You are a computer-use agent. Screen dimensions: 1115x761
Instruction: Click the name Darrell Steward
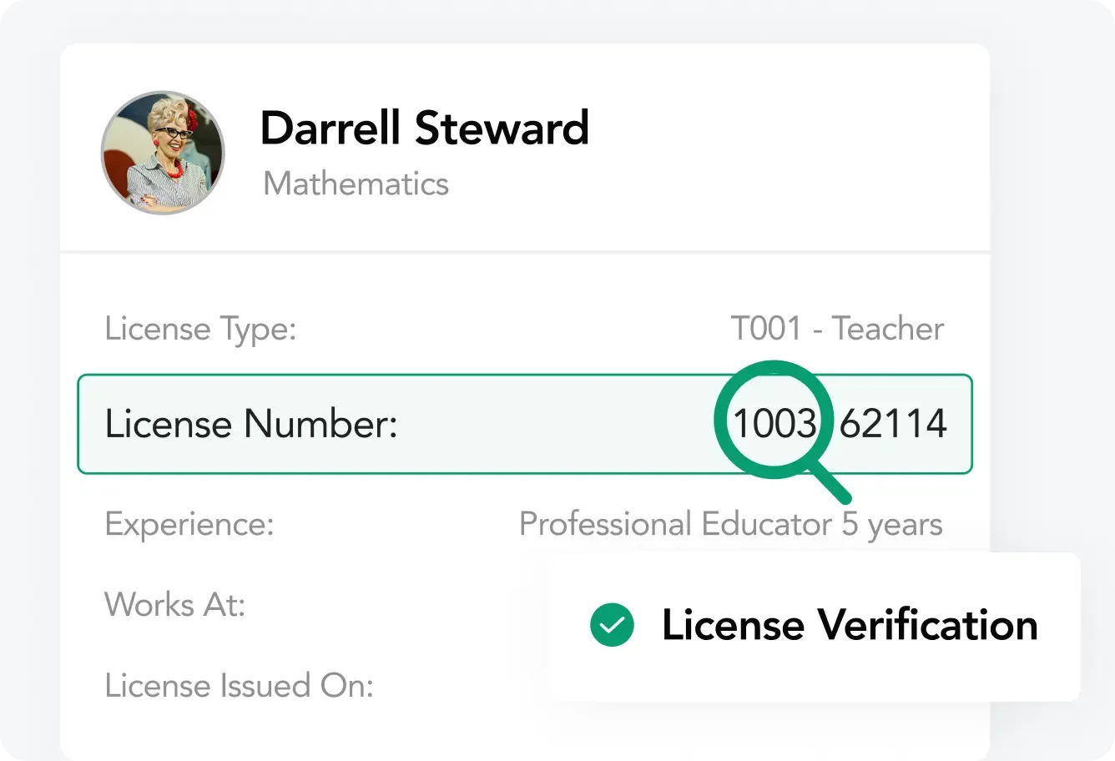pyautogui.click(x=424, y=129)
